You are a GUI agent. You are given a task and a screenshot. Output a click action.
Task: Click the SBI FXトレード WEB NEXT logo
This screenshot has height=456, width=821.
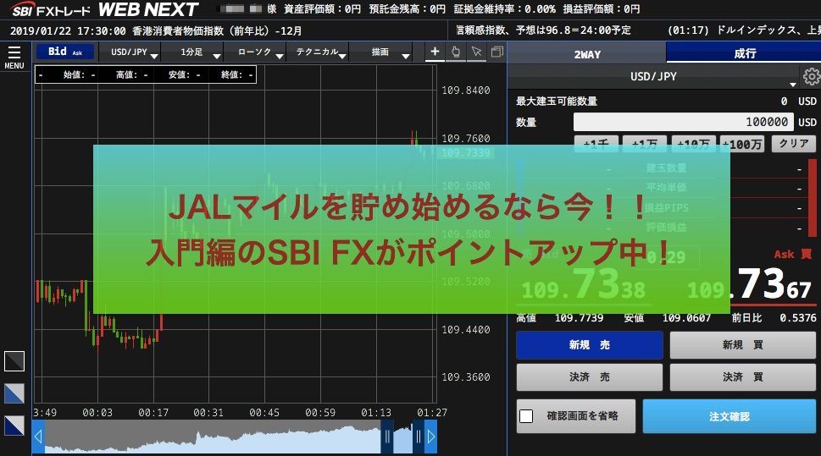click(105, 9)
